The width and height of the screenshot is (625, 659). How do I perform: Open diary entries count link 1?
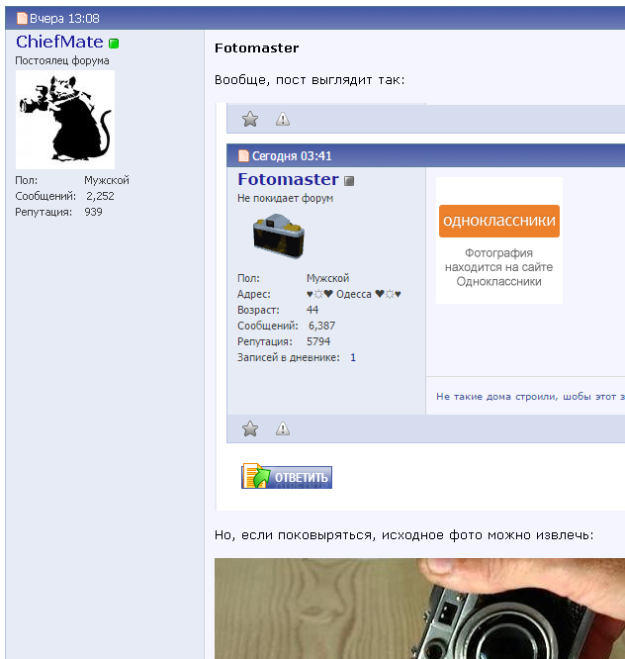(x=353, y=357)
